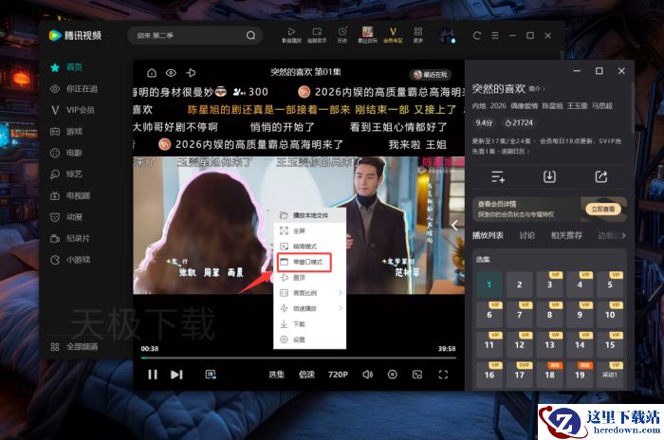Toggle the pin icon above the player
Image resolution: width=664 pixels, height=440 pixels.
click(191, 73)
